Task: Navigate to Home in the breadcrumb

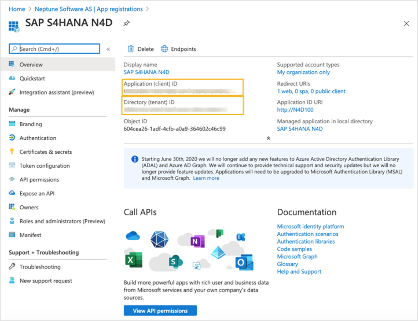Action: click(17, 9)
